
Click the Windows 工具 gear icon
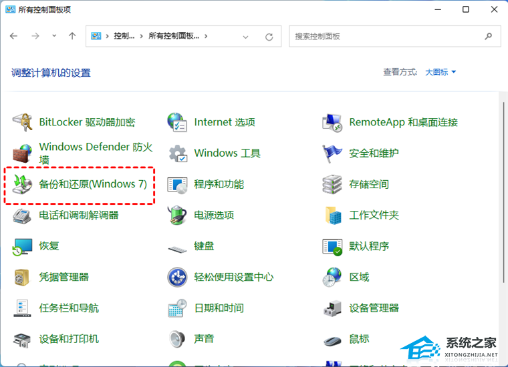point(177,153)
